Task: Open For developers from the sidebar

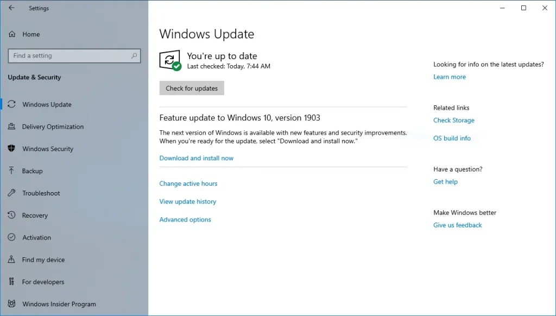Action: tap(11, 282)
